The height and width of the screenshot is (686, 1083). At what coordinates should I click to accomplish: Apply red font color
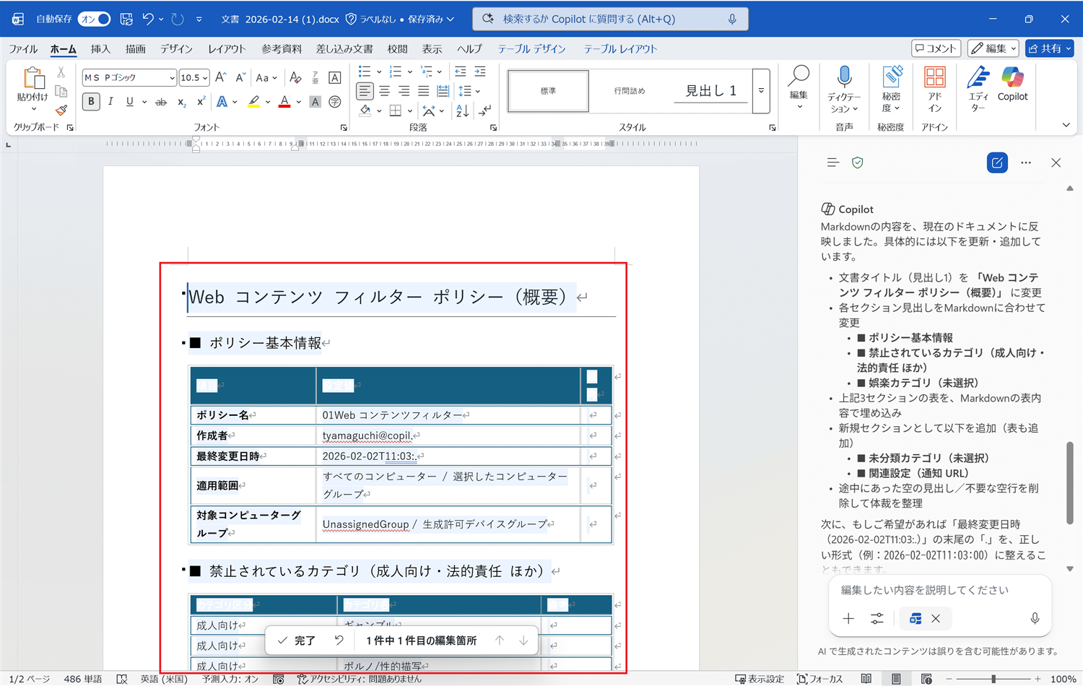coord(284,102)
